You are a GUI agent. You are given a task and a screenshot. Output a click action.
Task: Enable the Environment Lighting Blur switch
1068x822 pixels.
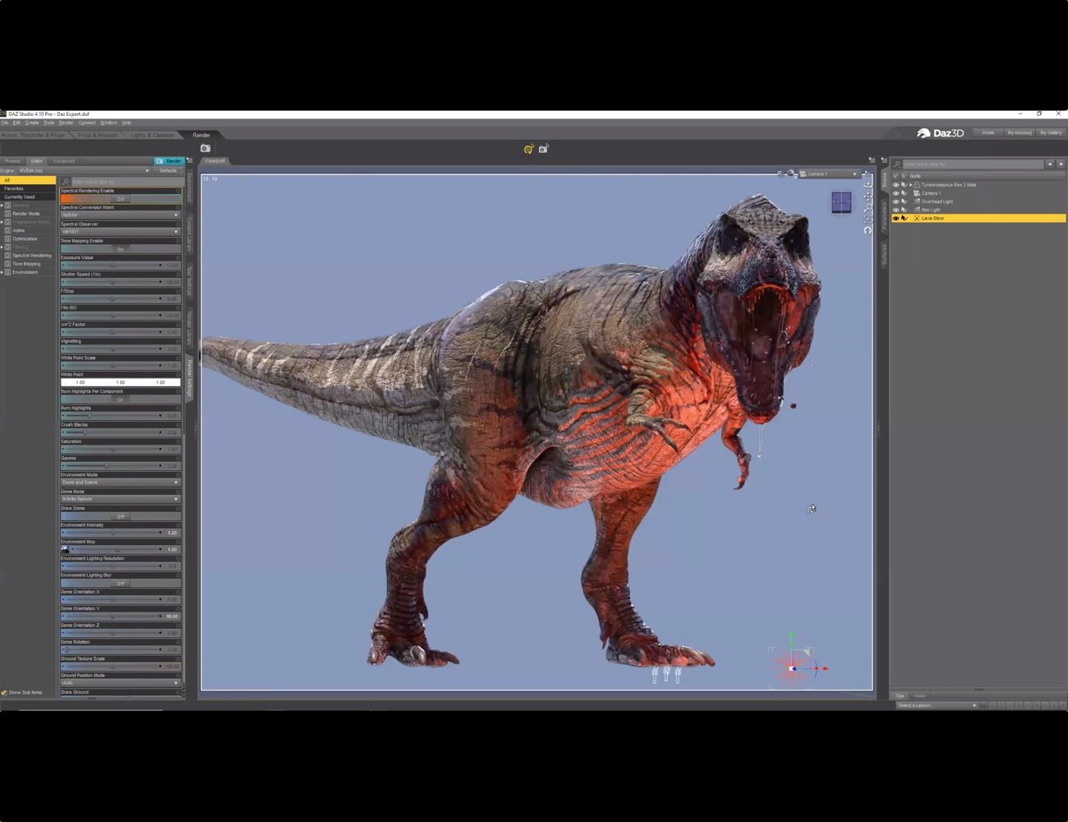(120, 584)
